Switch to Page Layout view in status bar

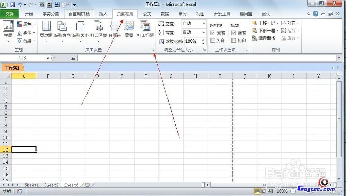tap(264, 191)
